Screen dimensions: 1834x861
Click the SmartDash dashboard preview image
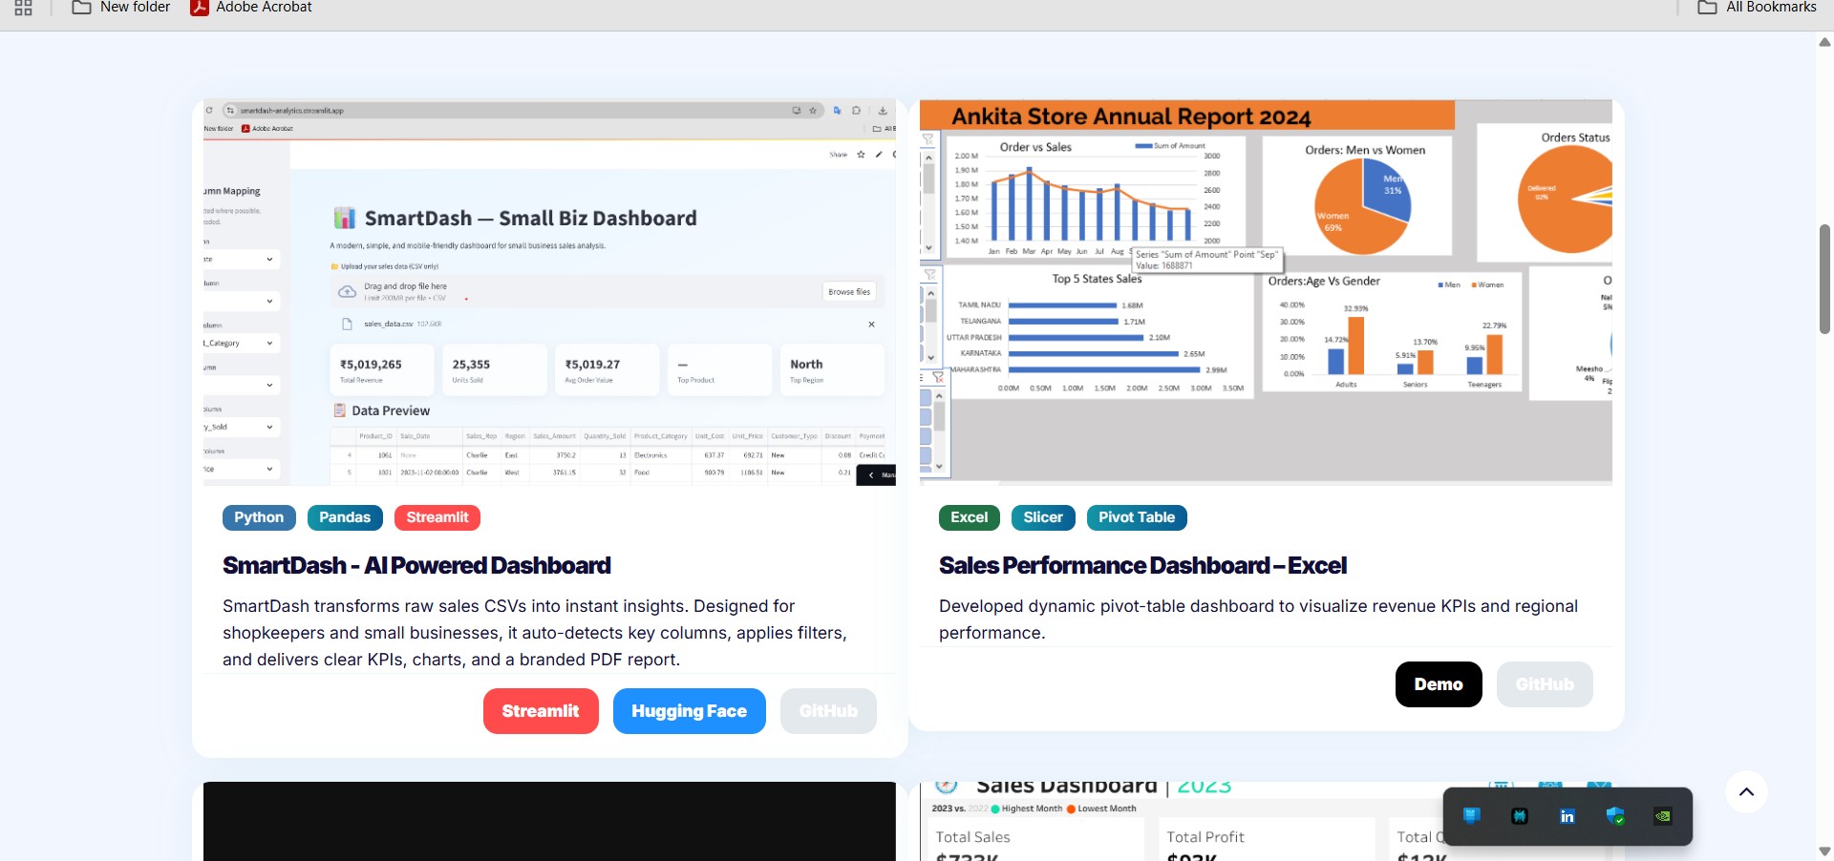pyautogui.click(x=549, y=293)
